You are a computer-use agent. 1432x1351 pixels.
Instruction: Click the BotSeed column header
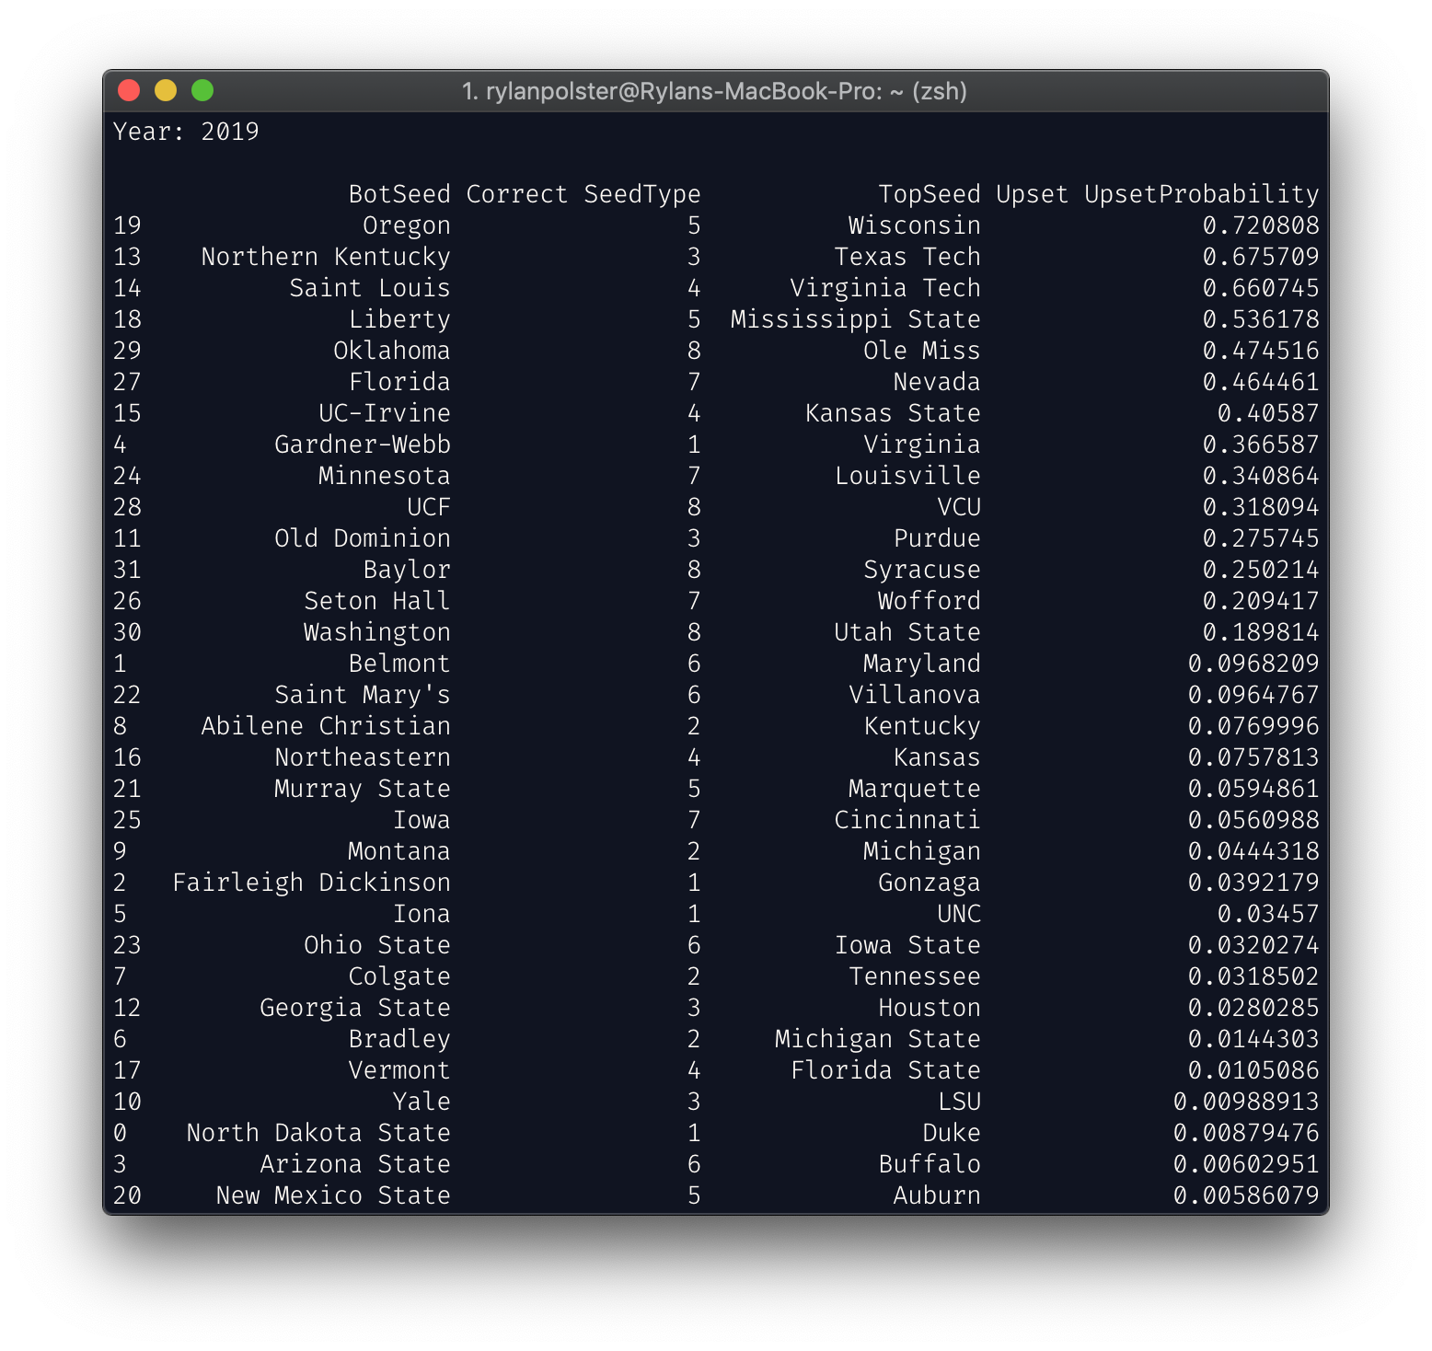tap(399, 194)
